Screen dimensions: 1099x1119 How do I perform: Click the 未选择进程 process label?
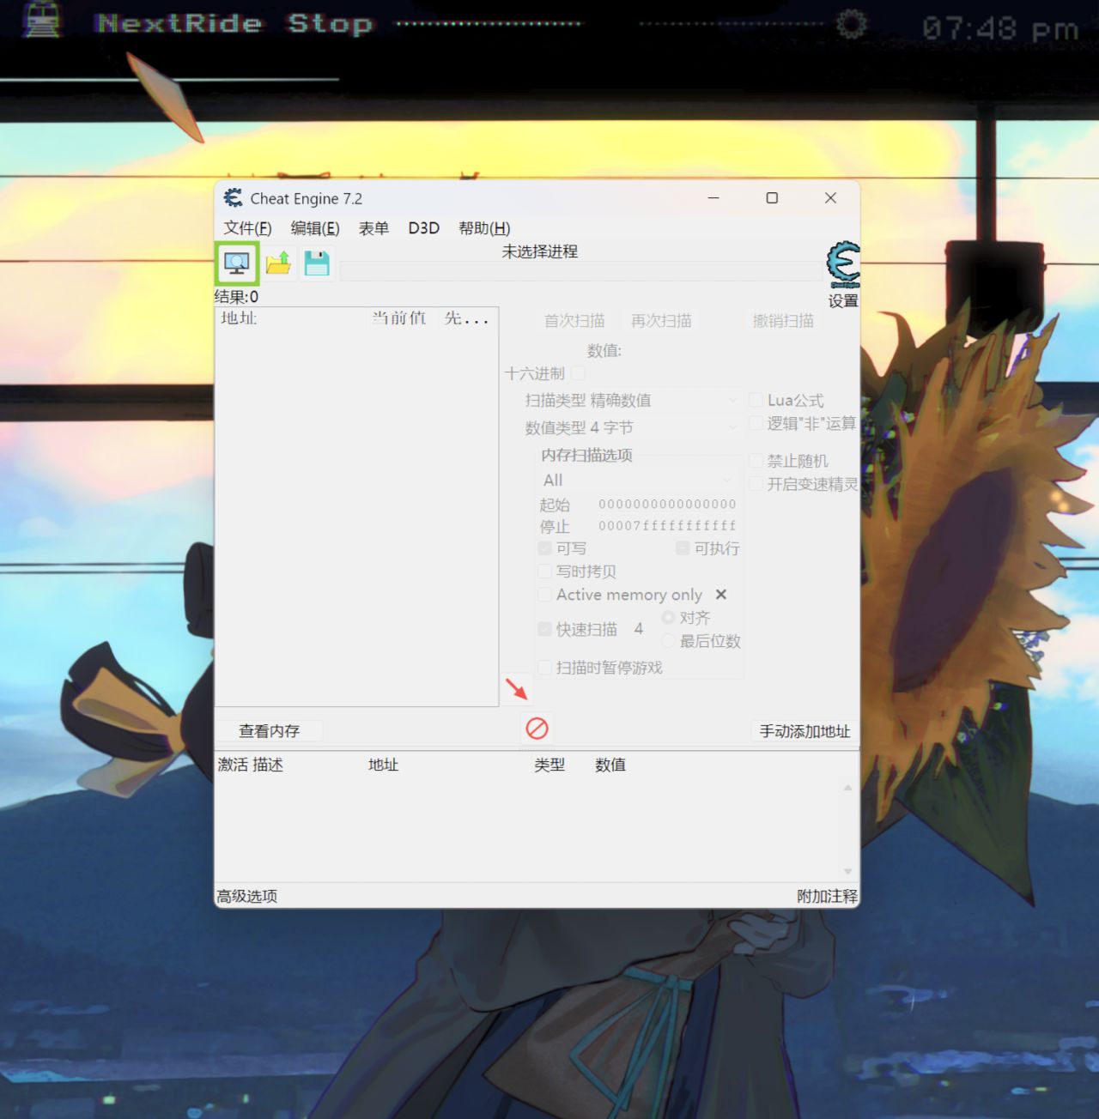(539, 251)
